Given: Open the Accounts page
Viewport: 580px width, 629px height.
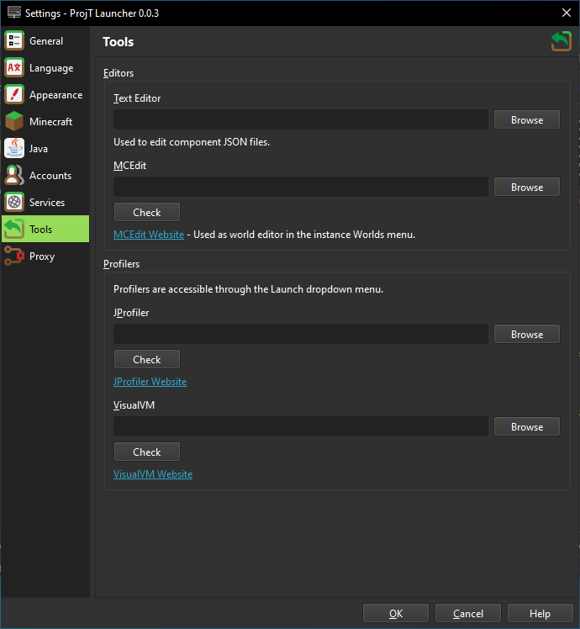Looking at the screenshot, I should pyautogui.click(x=45, y=175).
